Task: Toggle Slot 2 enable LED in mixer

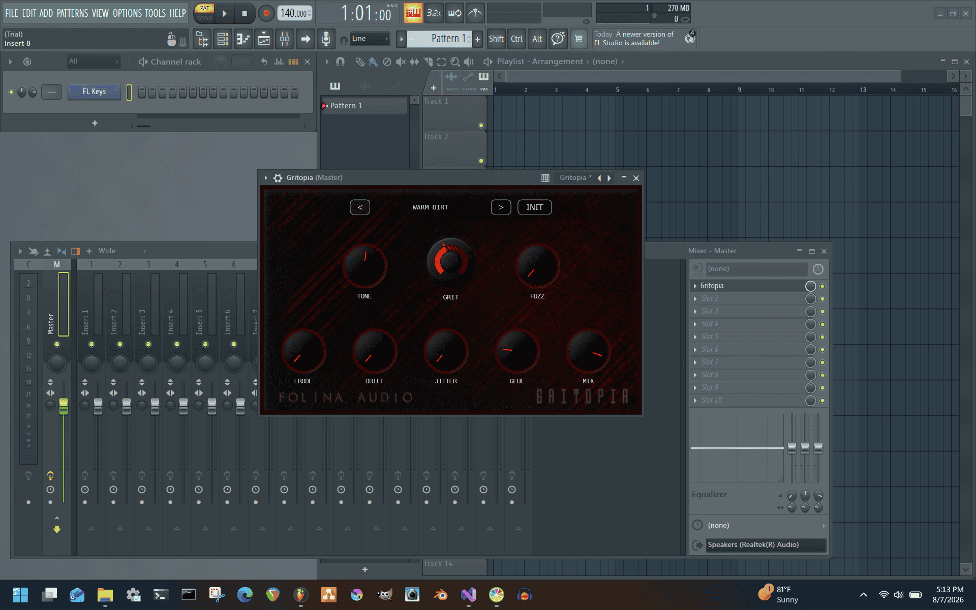Action: pos(822,299)
